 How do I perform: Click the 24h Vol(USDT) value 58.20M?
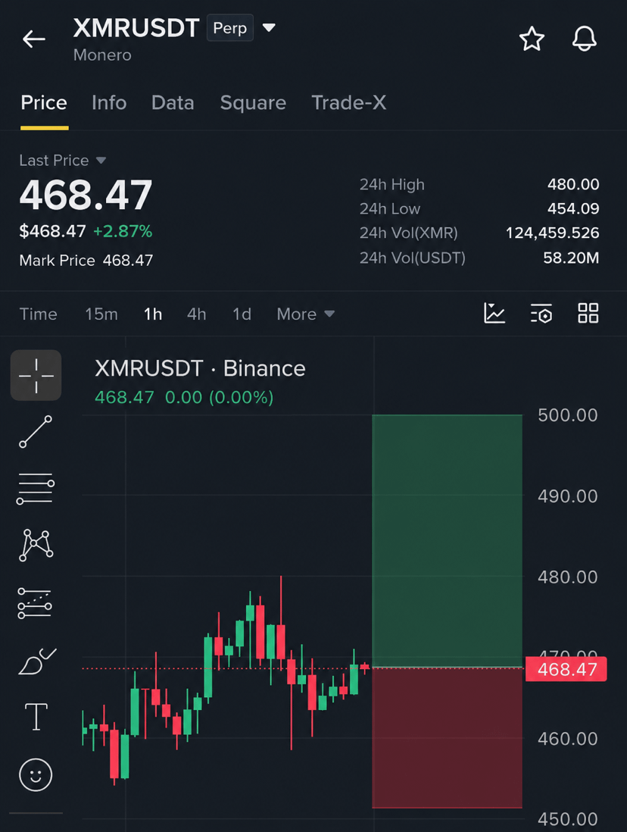coord(571,258)
